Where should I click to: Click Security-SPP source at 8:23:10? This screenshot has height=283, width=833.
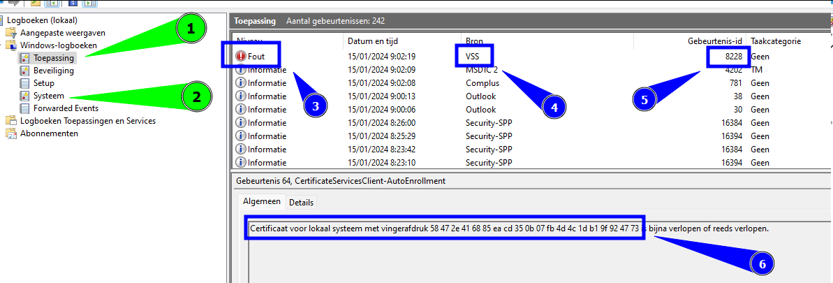489,163
